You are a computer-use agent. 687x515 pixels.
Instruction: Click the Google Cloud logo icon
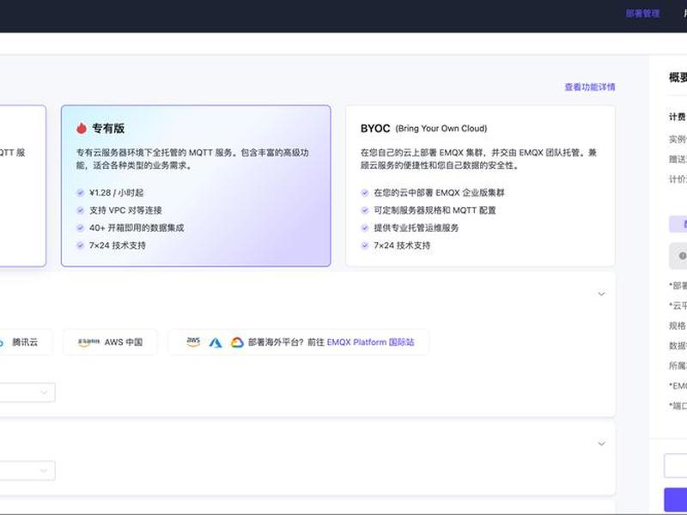tap(237, 342)
